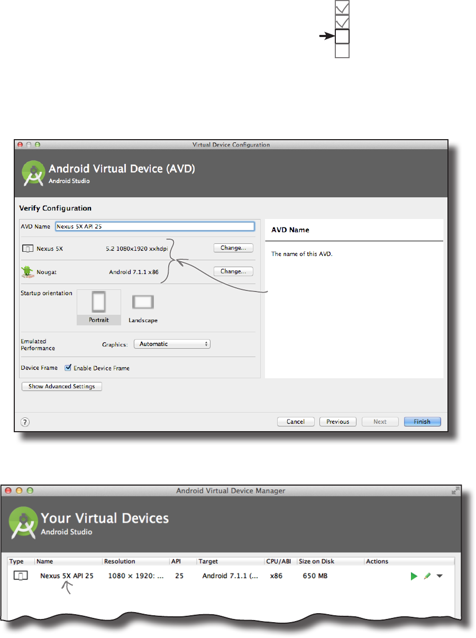Click the '650 MB' size cell
Screen dimensions: 476x638
315,576
